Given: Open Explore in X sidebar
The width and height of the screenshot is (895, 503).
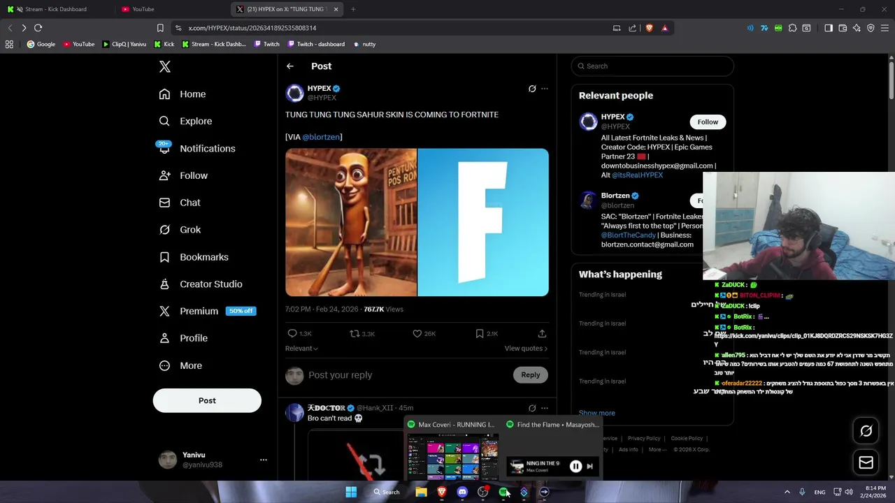Looking at the screenshot, I should tap(185, 121).
